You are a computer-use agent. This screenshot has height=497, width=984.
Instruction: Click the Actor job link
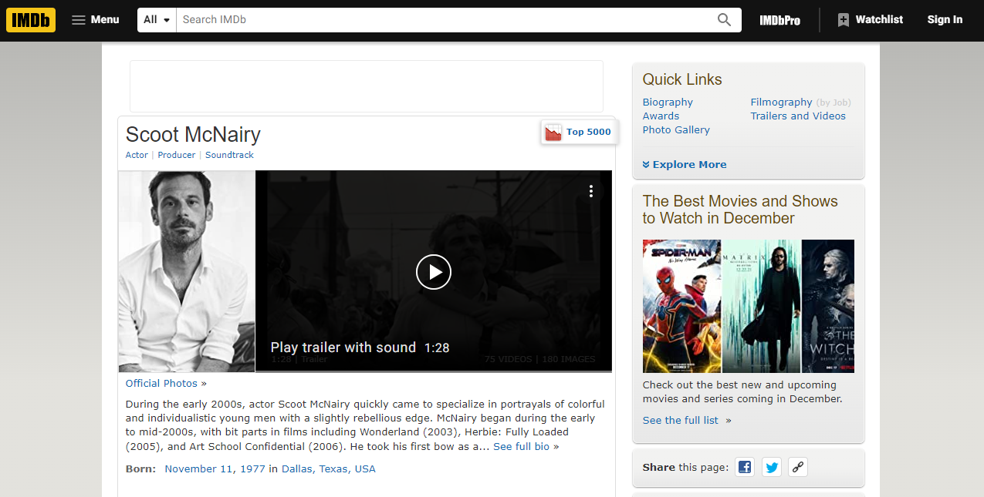pyautogui.click(x=137, y=155)
